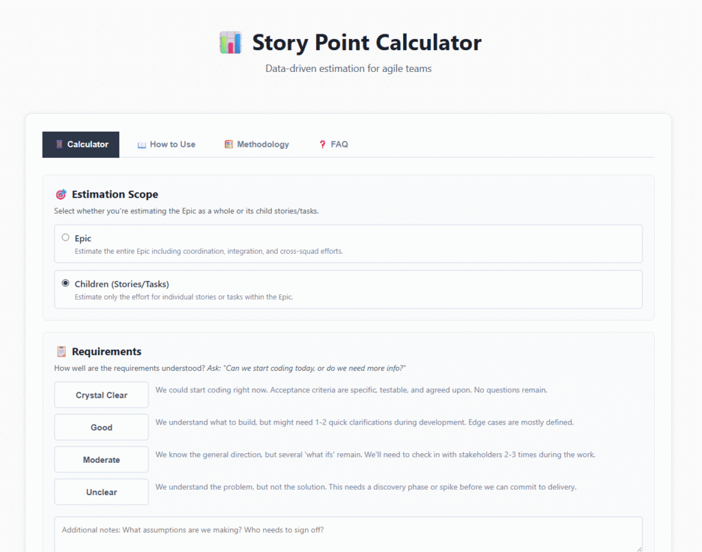Viewport: 702px width, 552px height.
Task: Click the book icon beside Methodology
Action: coord(228,144)
